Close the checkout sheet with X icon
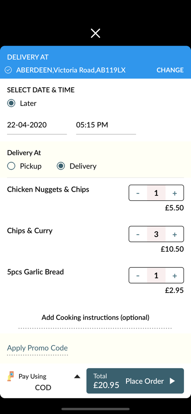Image resolution: width=191 pixels, height=414 pixels. click(x=95, y=33)
